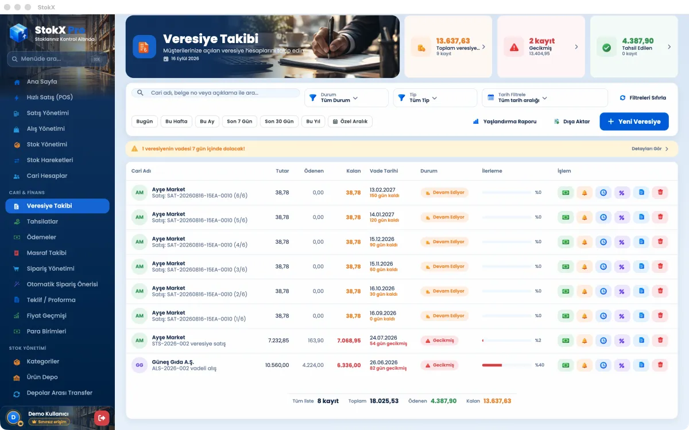Click progress bar in Güneş Gıda row
The image size is (689, 430).
coord(507,365)
